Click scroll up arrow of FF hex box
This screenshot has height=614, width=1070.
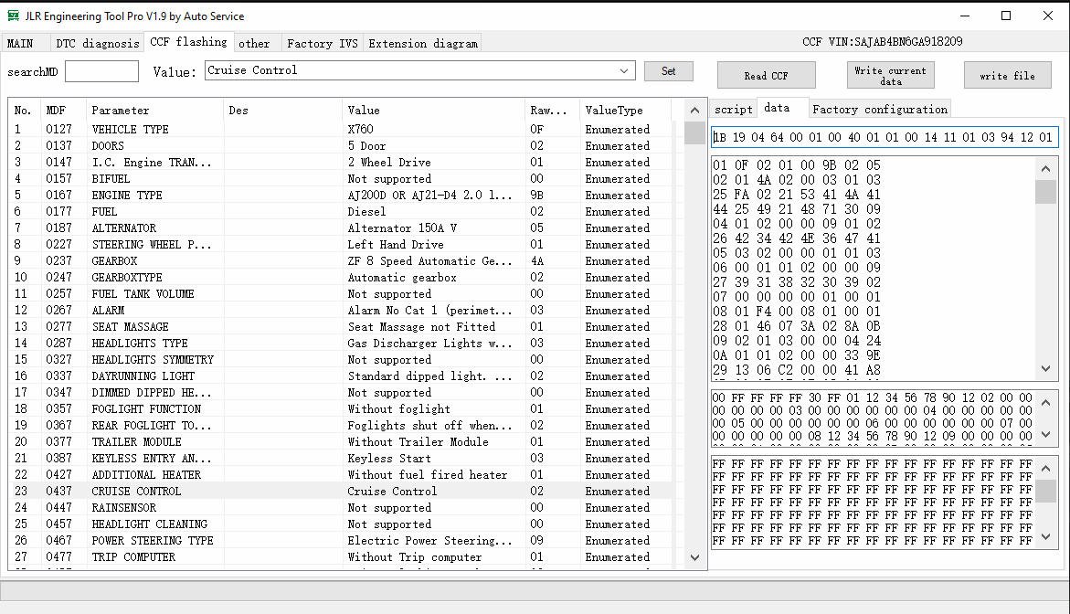[1046, 468]
